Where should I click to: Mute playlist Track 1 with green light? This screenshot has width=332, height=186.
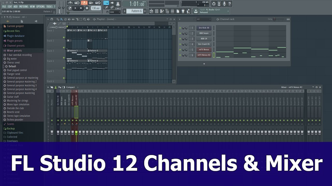coord(64,37)
